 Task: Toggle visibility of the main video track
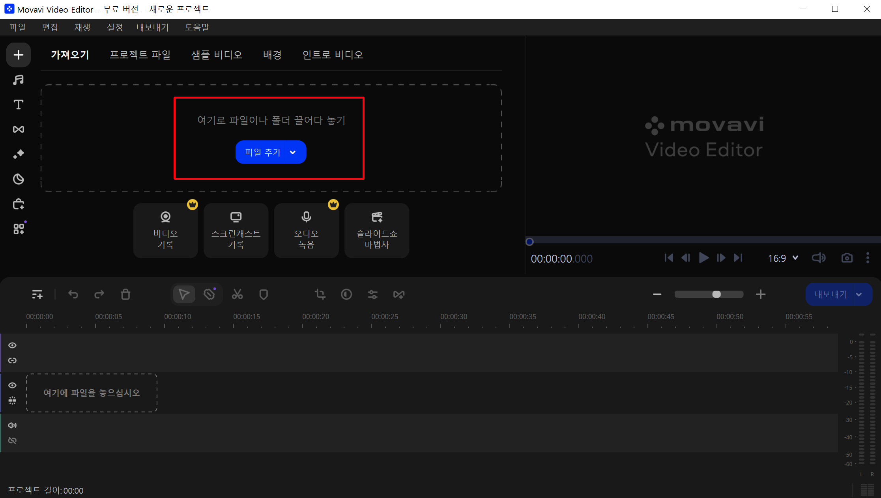tap(12, 385)
